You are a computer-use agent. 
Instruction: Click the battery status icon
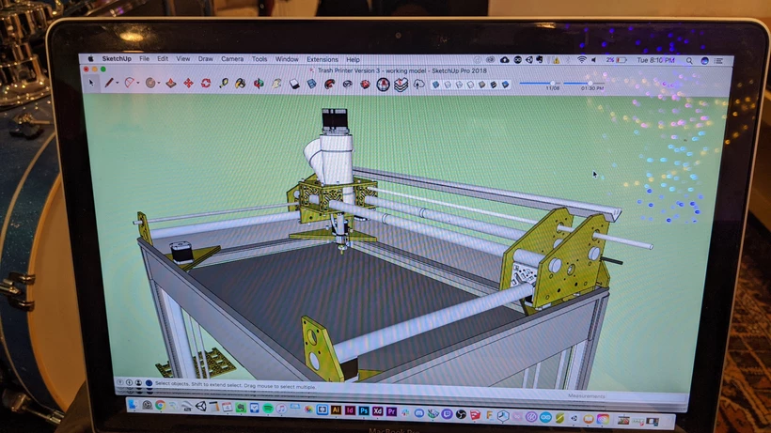coord(622,60)
